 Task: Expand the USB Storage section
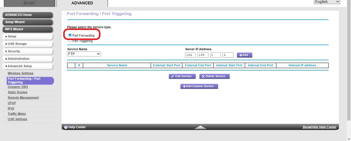[x=28, y=44]
